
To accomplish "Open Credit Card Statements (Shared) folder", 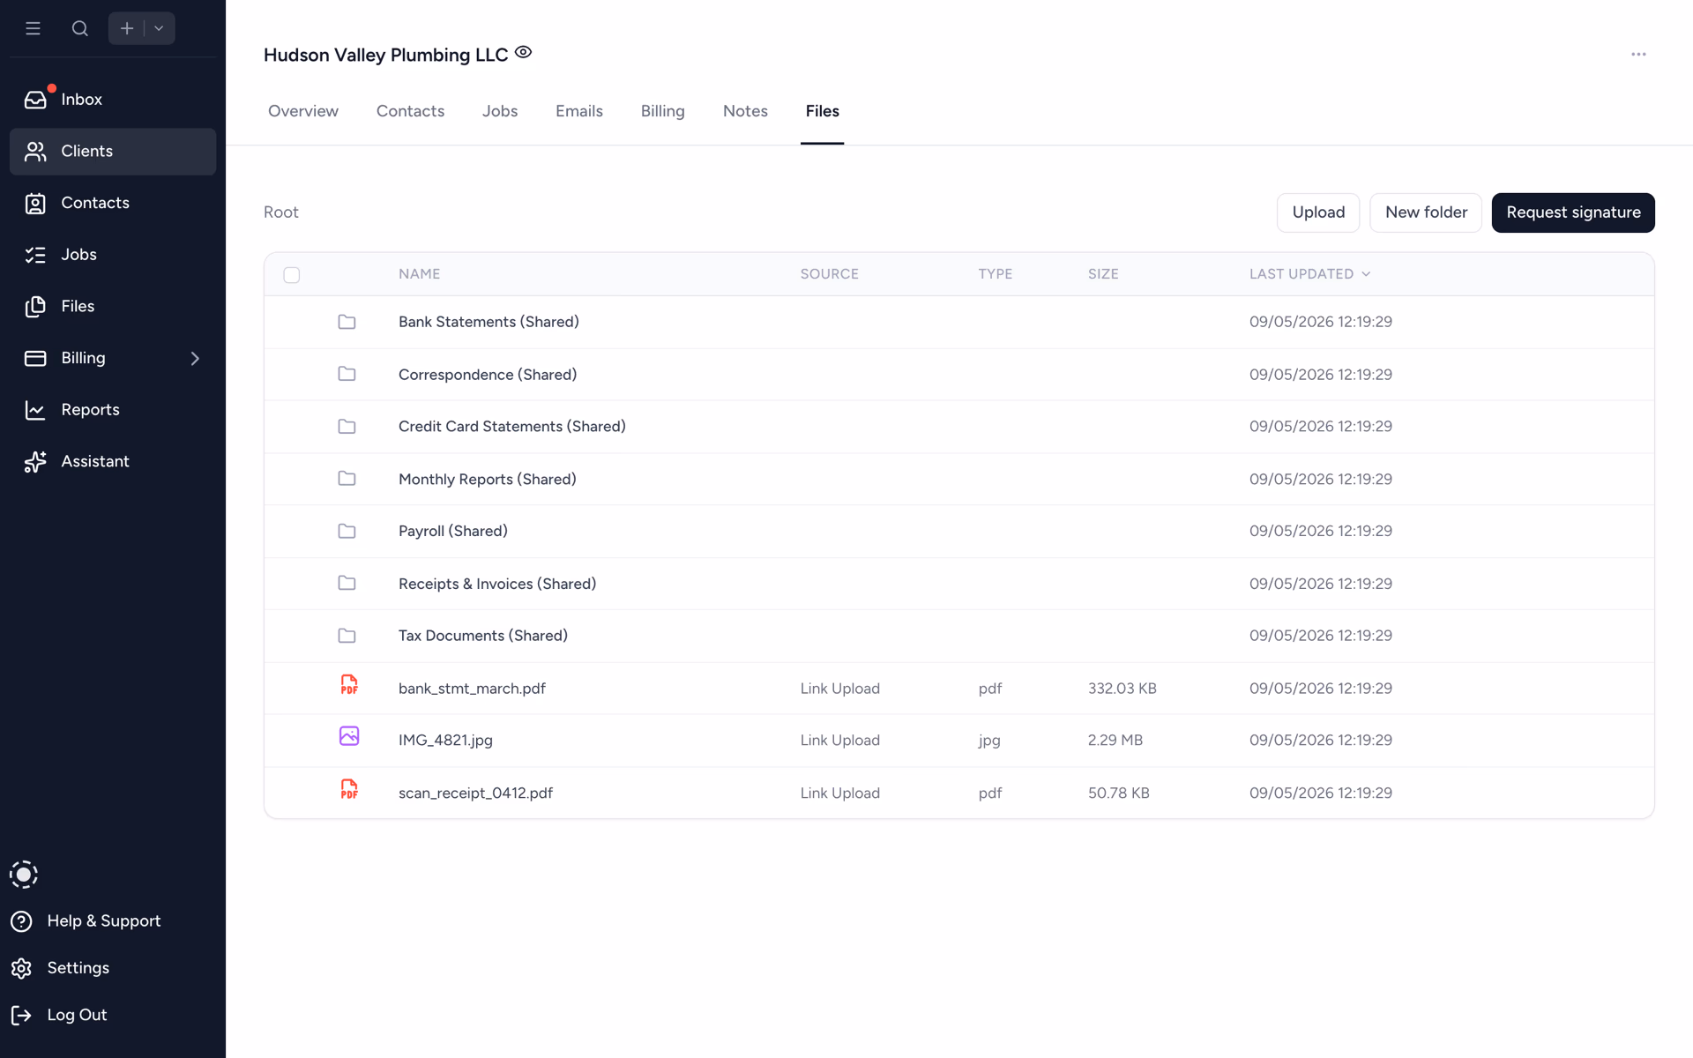I will click(x=512, y=427).
